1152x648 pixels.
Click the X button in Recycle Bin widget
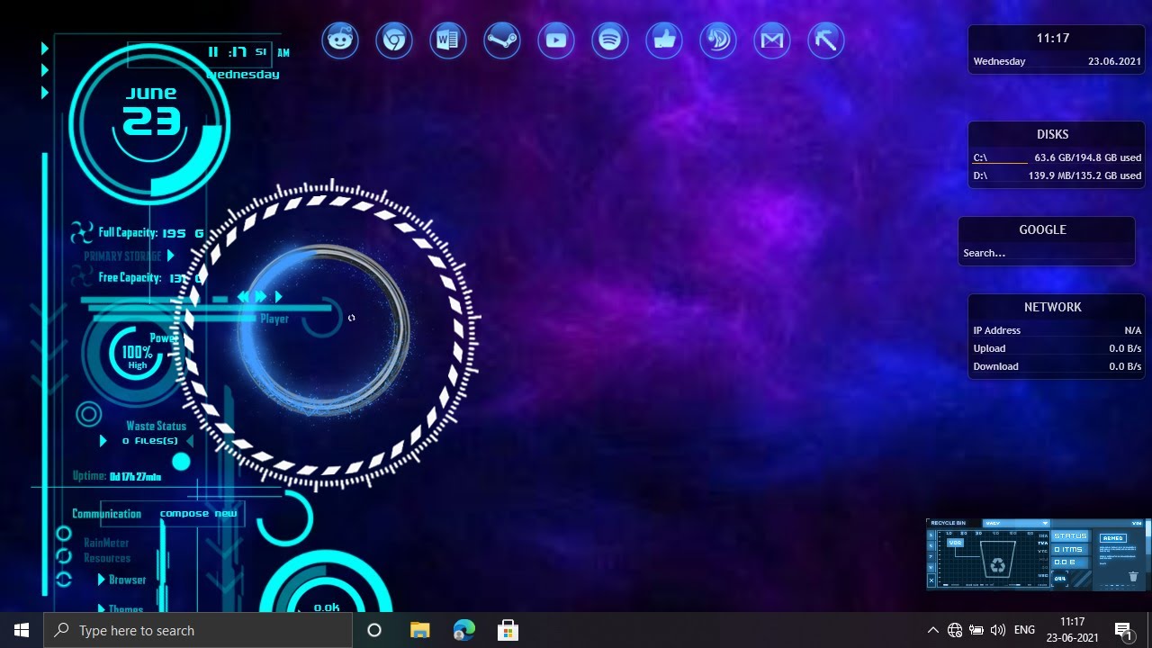(931, 580)
